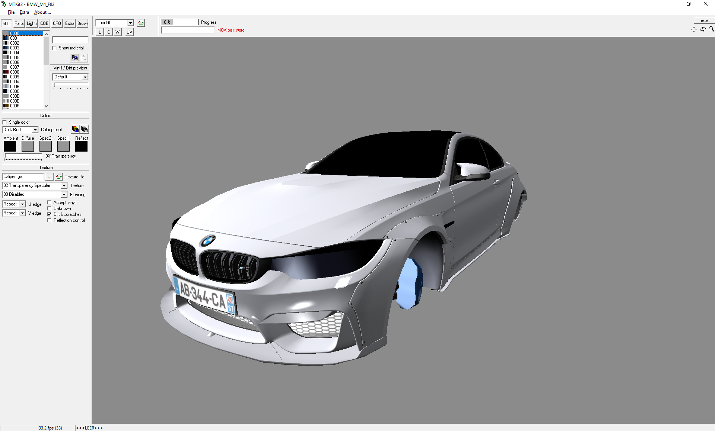Screen dimensions: 715x431
Task: Select the move/pan view tool icon
Action: click(694, 29)
